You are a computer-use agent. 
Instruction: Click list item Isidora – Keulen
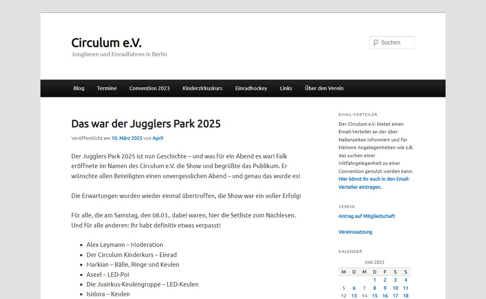tap(108, 294)
